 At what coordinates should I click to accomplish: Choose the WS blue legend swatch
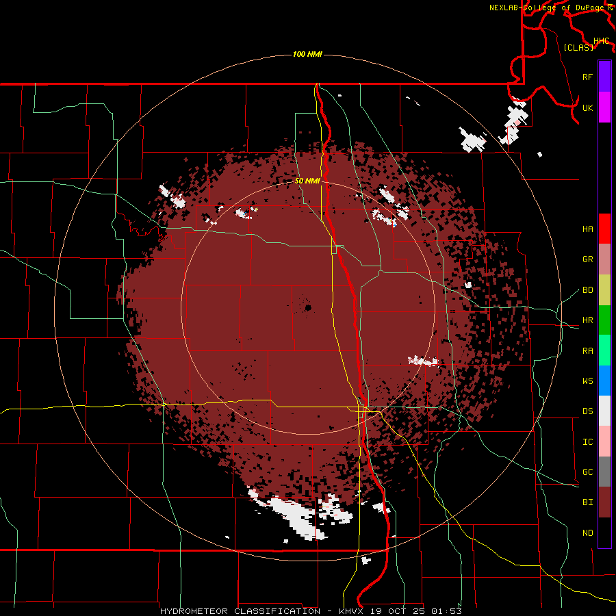pyautogui.click(x=604, y=381)
